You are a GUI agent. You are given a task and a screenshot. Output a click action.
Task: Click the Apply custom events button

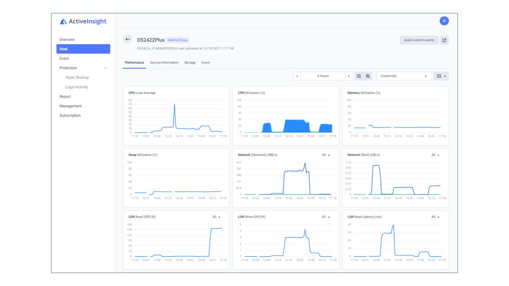click(x=419, y=40)
